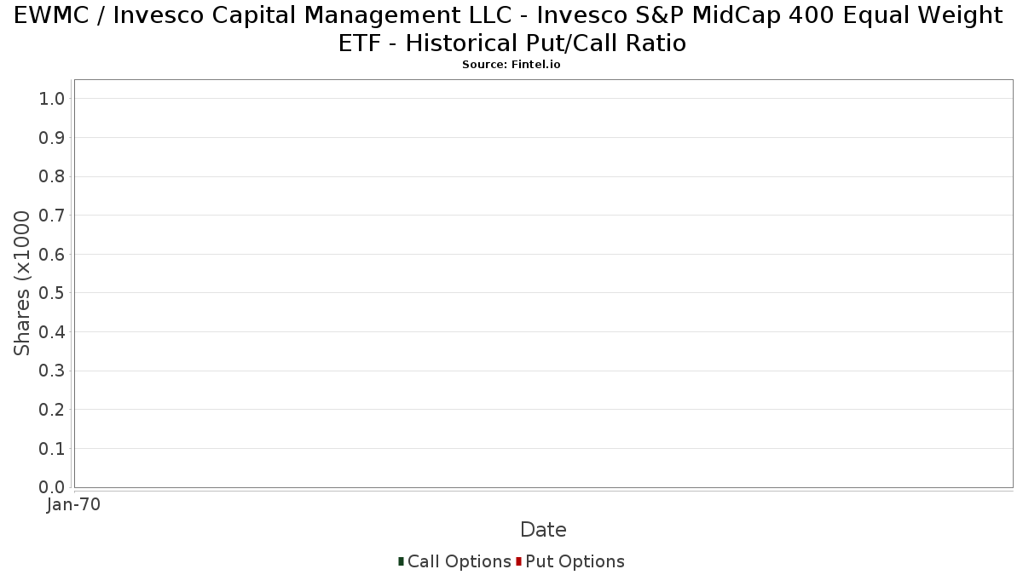Toggle the Put Options legend label

click(575, 561)
